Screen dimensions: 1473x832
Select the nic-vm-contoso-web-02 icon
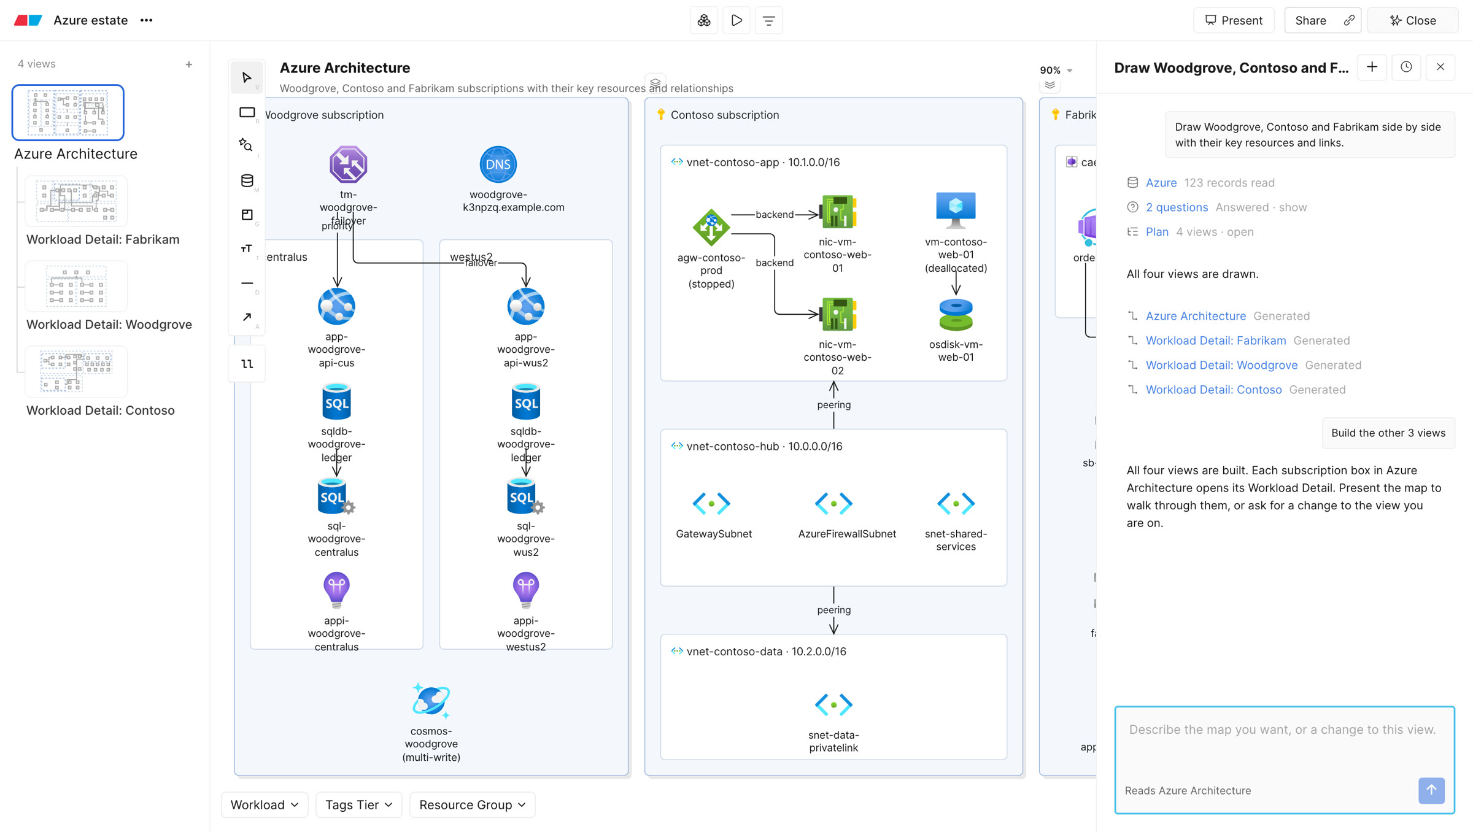(x=837, y=314)
